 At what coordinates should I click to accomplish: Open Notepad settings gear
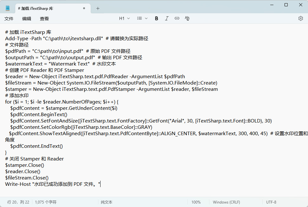click(300, 18)
